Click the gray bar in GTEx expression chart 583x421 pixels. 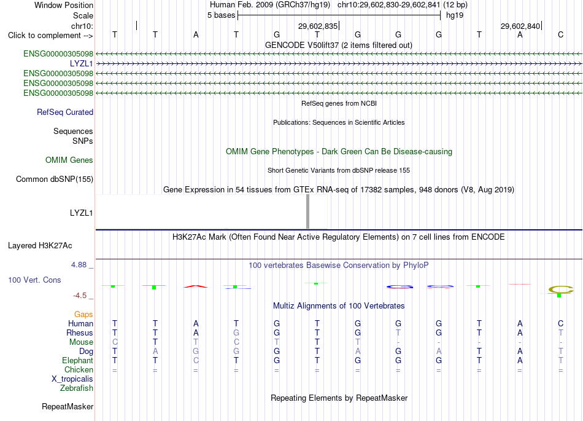click(307, 211)
